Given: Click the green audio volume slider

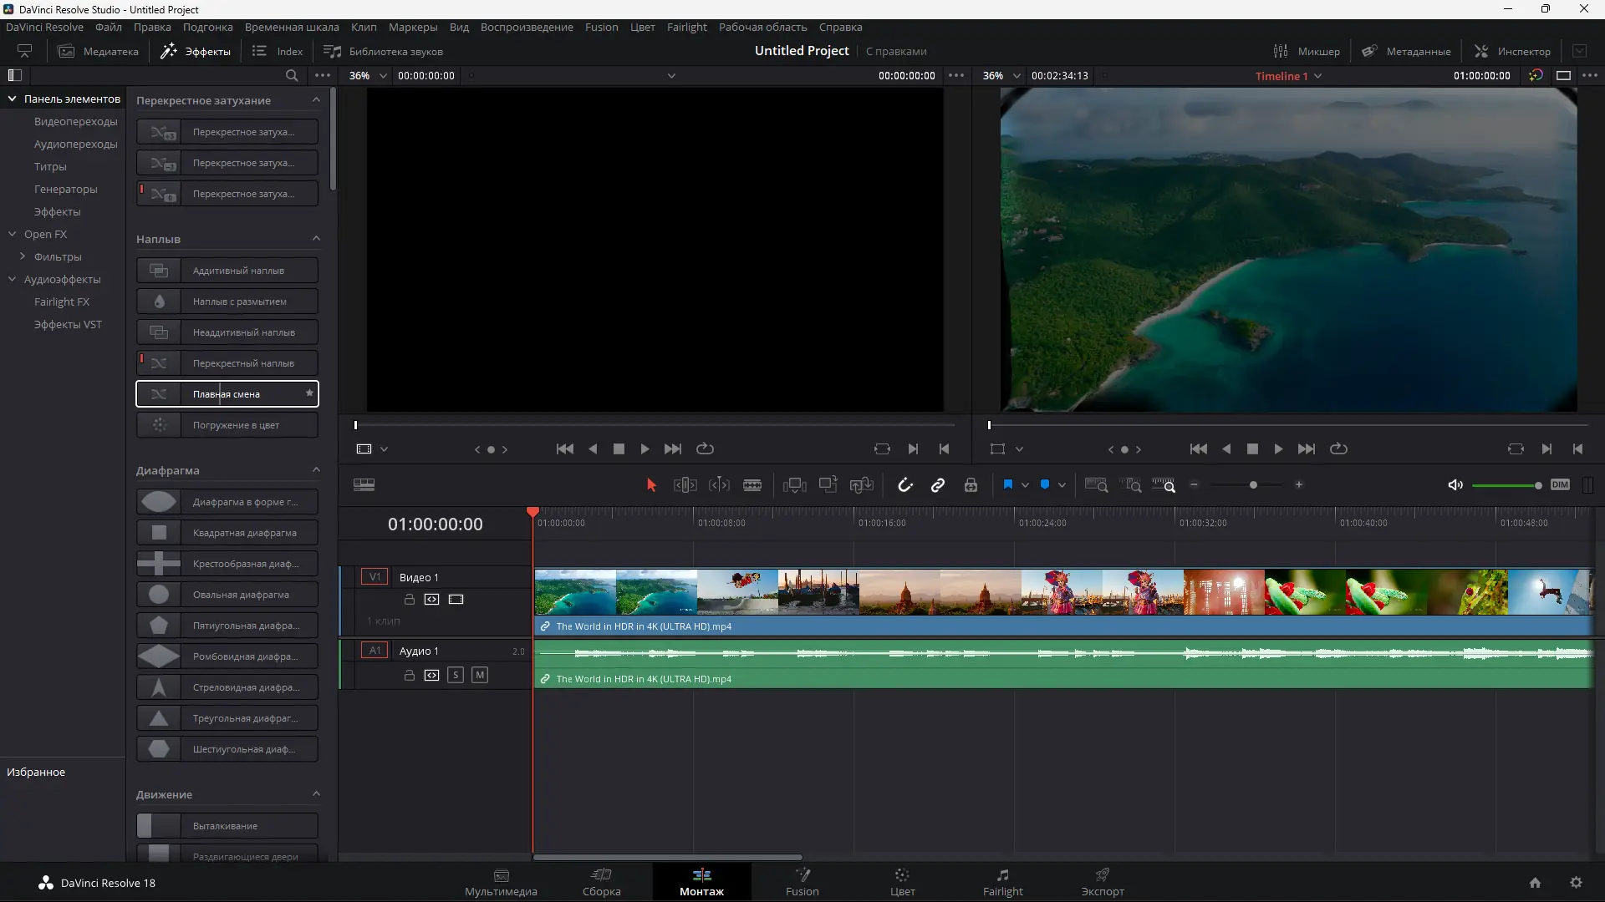Looking at the screenshot, I should tap(1505, 485).
